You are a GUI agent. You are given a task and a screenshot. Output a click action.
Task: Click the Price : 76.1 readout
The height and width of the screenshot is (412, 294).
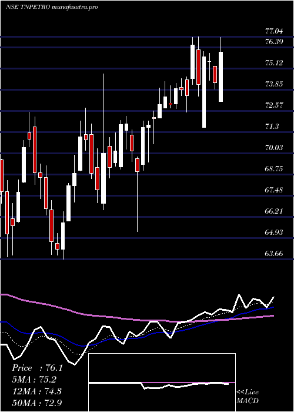tap(37, 368)
